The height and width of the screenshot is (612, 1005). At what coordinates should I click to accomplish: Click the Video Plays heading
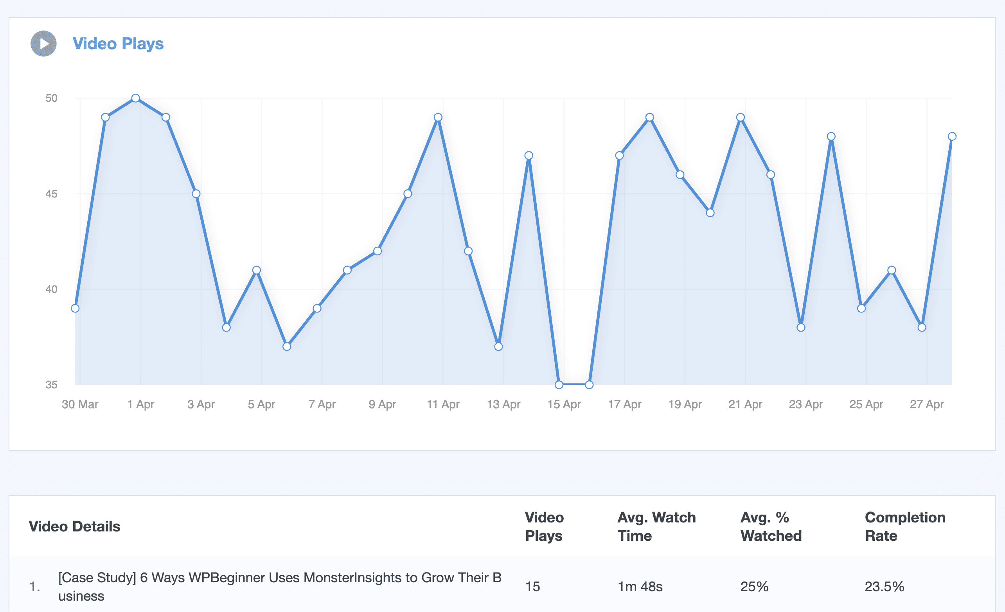118,44
